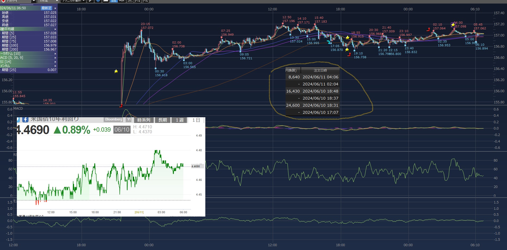This screenshot has width=507, height=250.
Task: Switch to Ask price display
Action: [122, 1]
